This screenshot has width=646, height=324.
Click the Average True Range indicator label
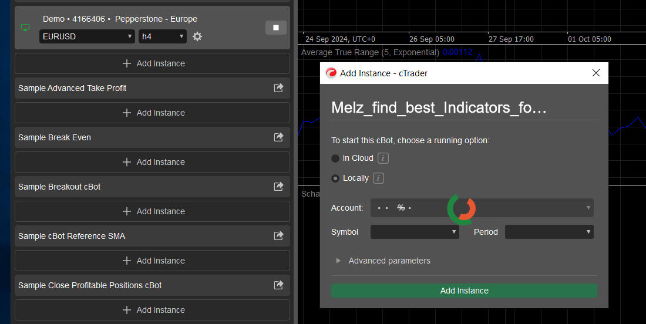(x=370, y=52)
